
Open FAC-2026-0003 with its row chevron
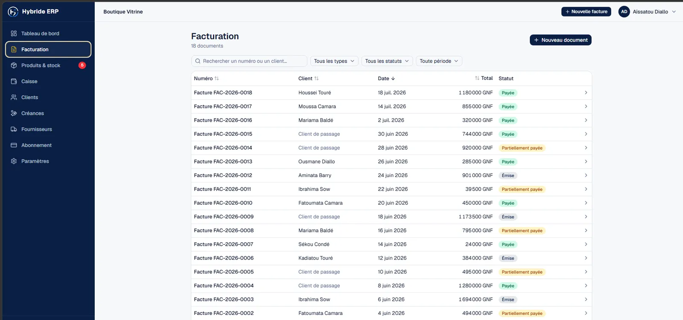(586, 300)
